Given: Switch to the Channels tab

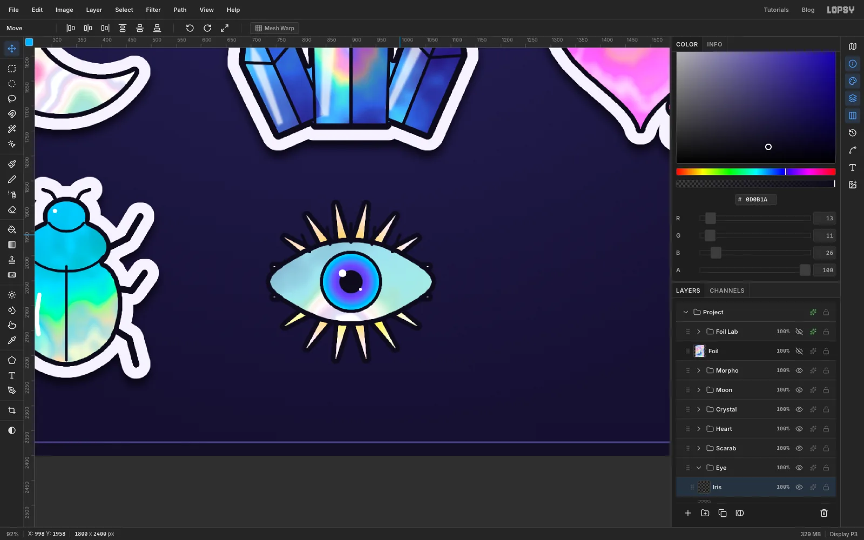Looking at the screenshot, I should pyautogui.click(x=727, y=291).
